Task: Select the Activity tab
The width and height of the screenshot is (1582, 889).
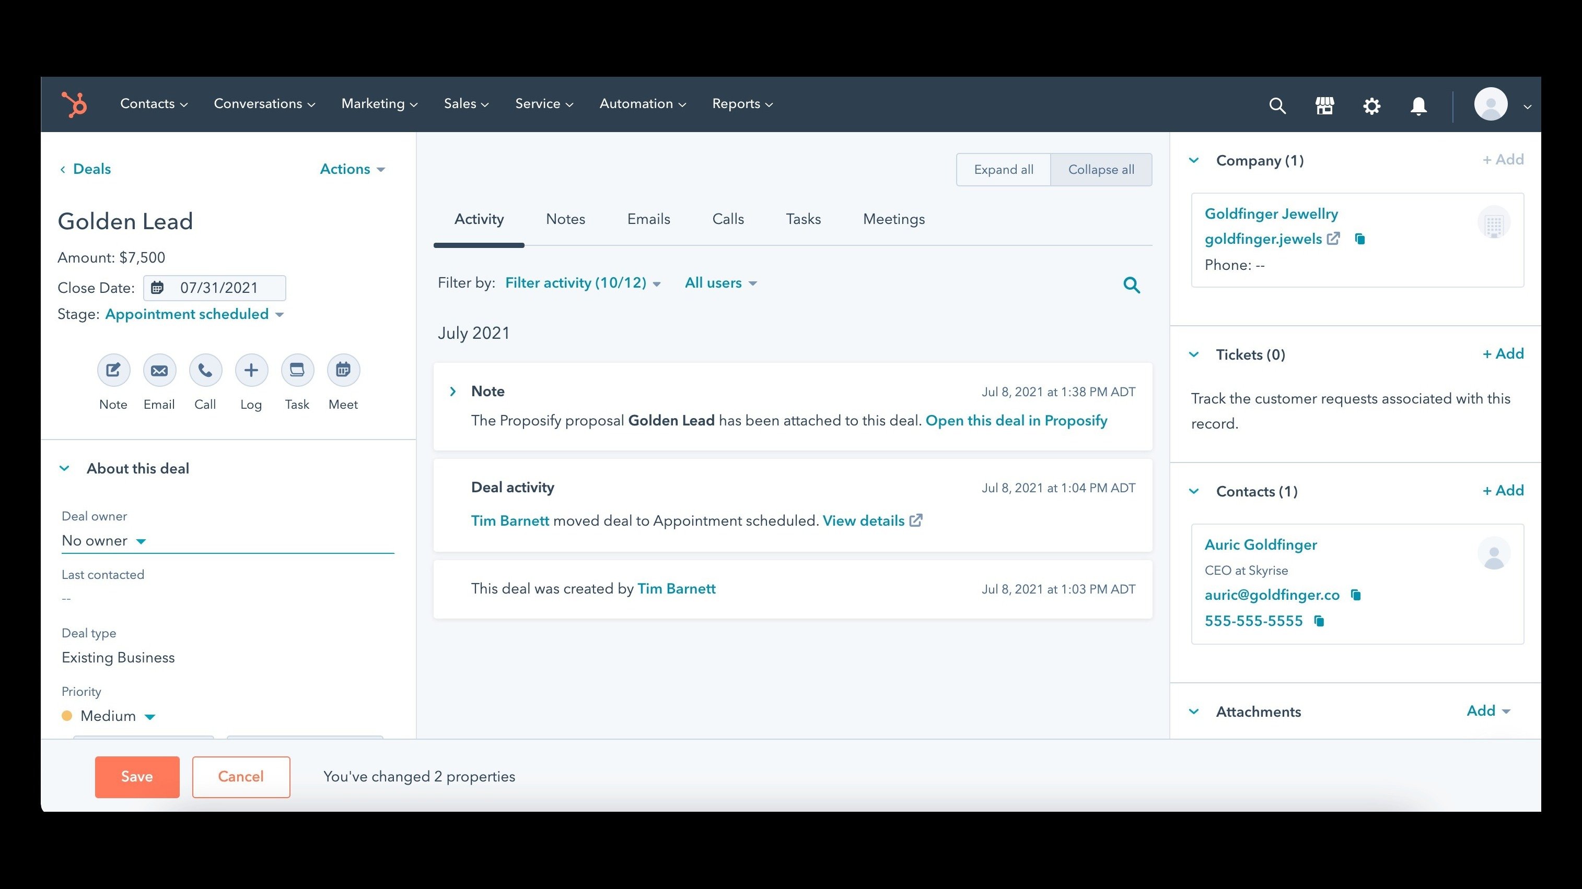Action: 479,219
